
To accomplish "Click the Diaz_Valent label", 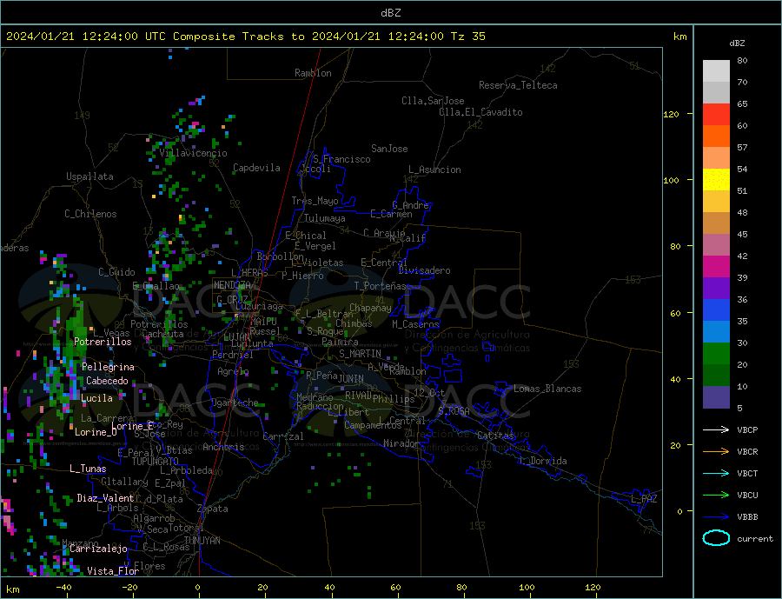I will 105,498.
